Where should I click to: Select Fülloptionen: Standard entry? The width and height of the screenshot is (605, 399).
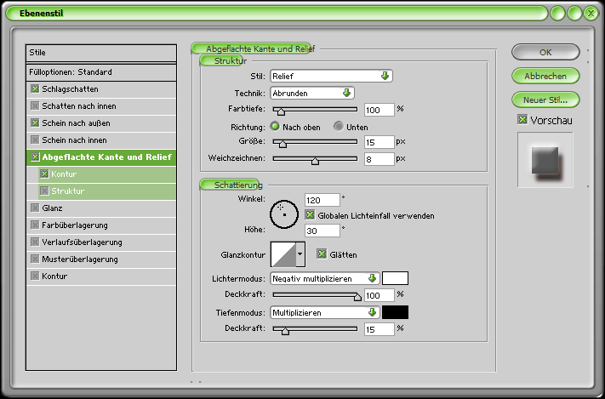tap(101, 72)
